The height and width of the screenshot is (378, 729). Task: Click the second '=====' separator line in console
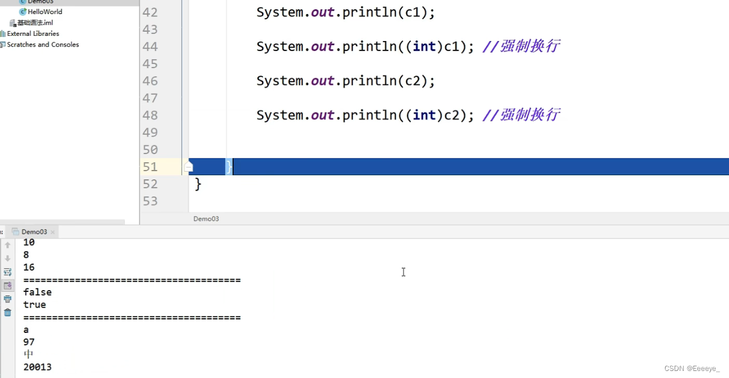pyautogui.click(x=132, y=318)
